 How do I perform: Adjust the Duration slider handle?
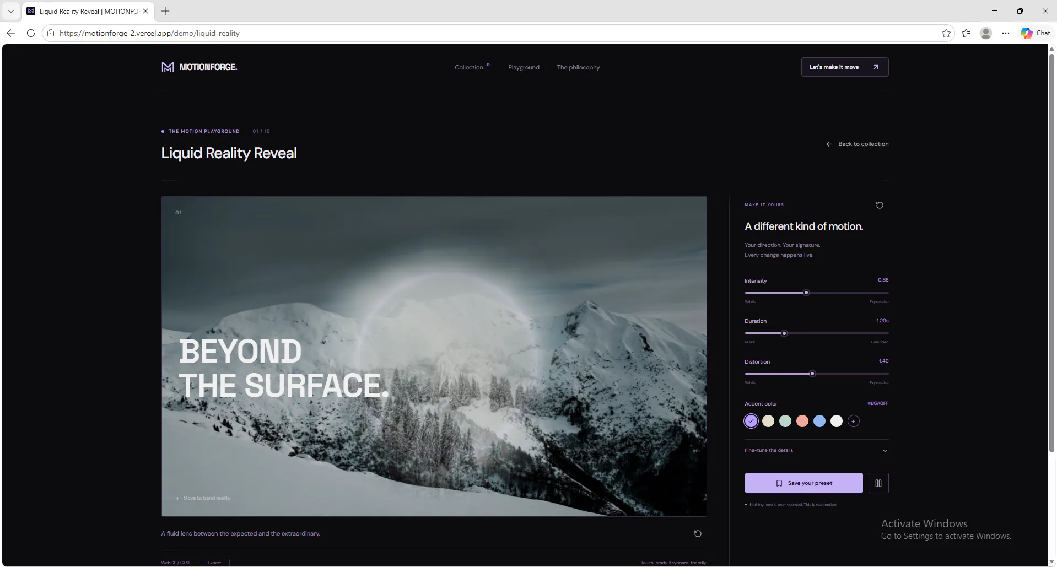[784, 333]
